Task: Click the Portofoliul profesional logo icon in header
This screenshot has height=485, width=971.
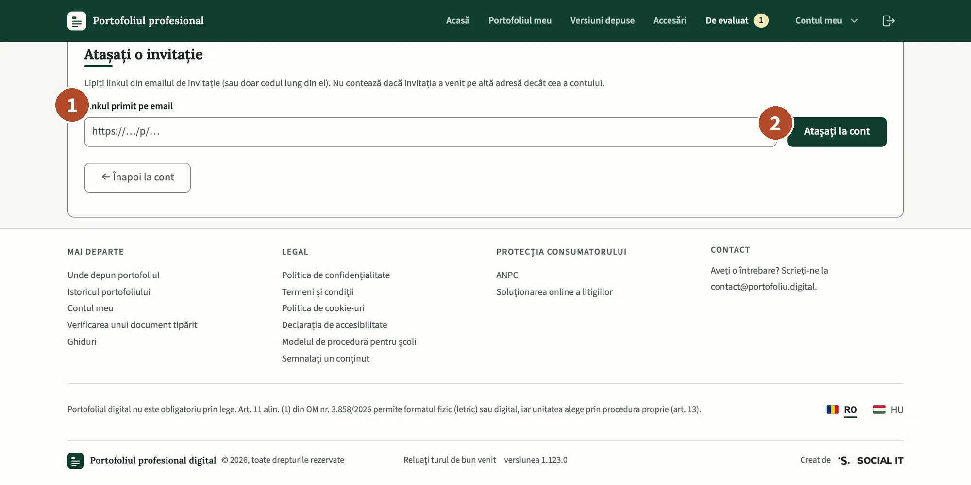Action: tap(77, 21)
